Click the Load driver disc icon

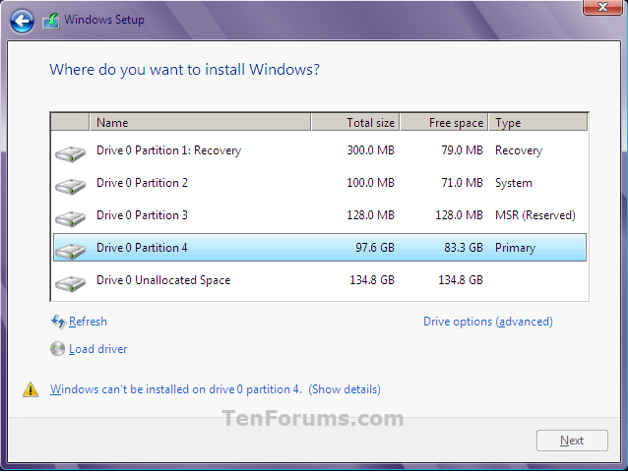click(57, 349)
